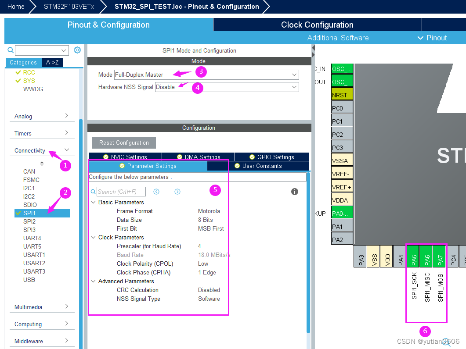Click the PA7 pin on the chip
Screen dimensions: 466x349
tap(440, 256)
